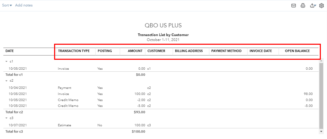327x139 pixels.
Task: Click the TRANSACTION TYPE column header
Action: (74, 51)
